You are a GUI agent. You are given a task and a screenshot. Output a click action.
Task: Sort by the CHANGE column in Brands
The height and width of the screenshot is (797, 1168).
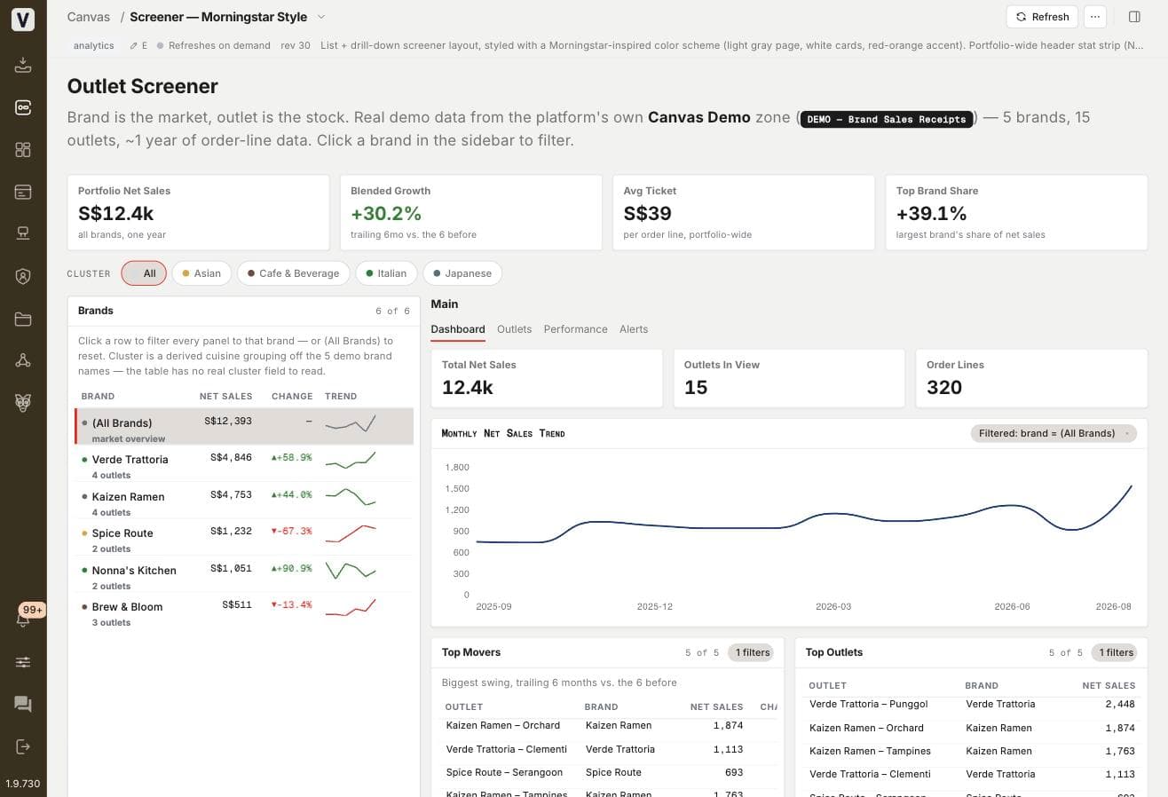(292, 397)
